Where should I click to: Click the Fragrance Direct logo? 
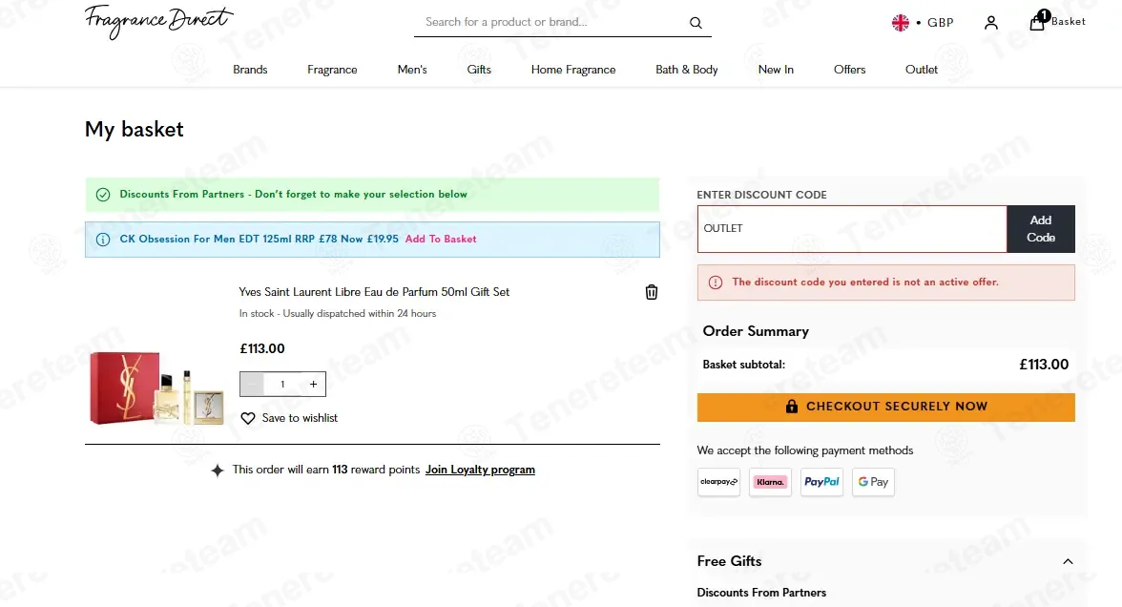(x=158, y=21)
